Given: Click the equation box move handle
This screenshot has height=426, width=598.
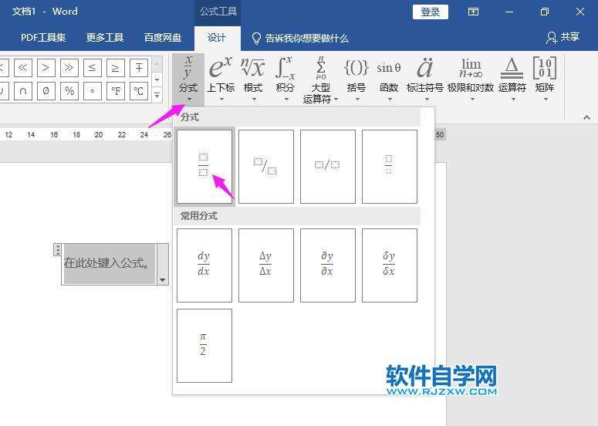Looking at the screenshot, I should [58, 250].
